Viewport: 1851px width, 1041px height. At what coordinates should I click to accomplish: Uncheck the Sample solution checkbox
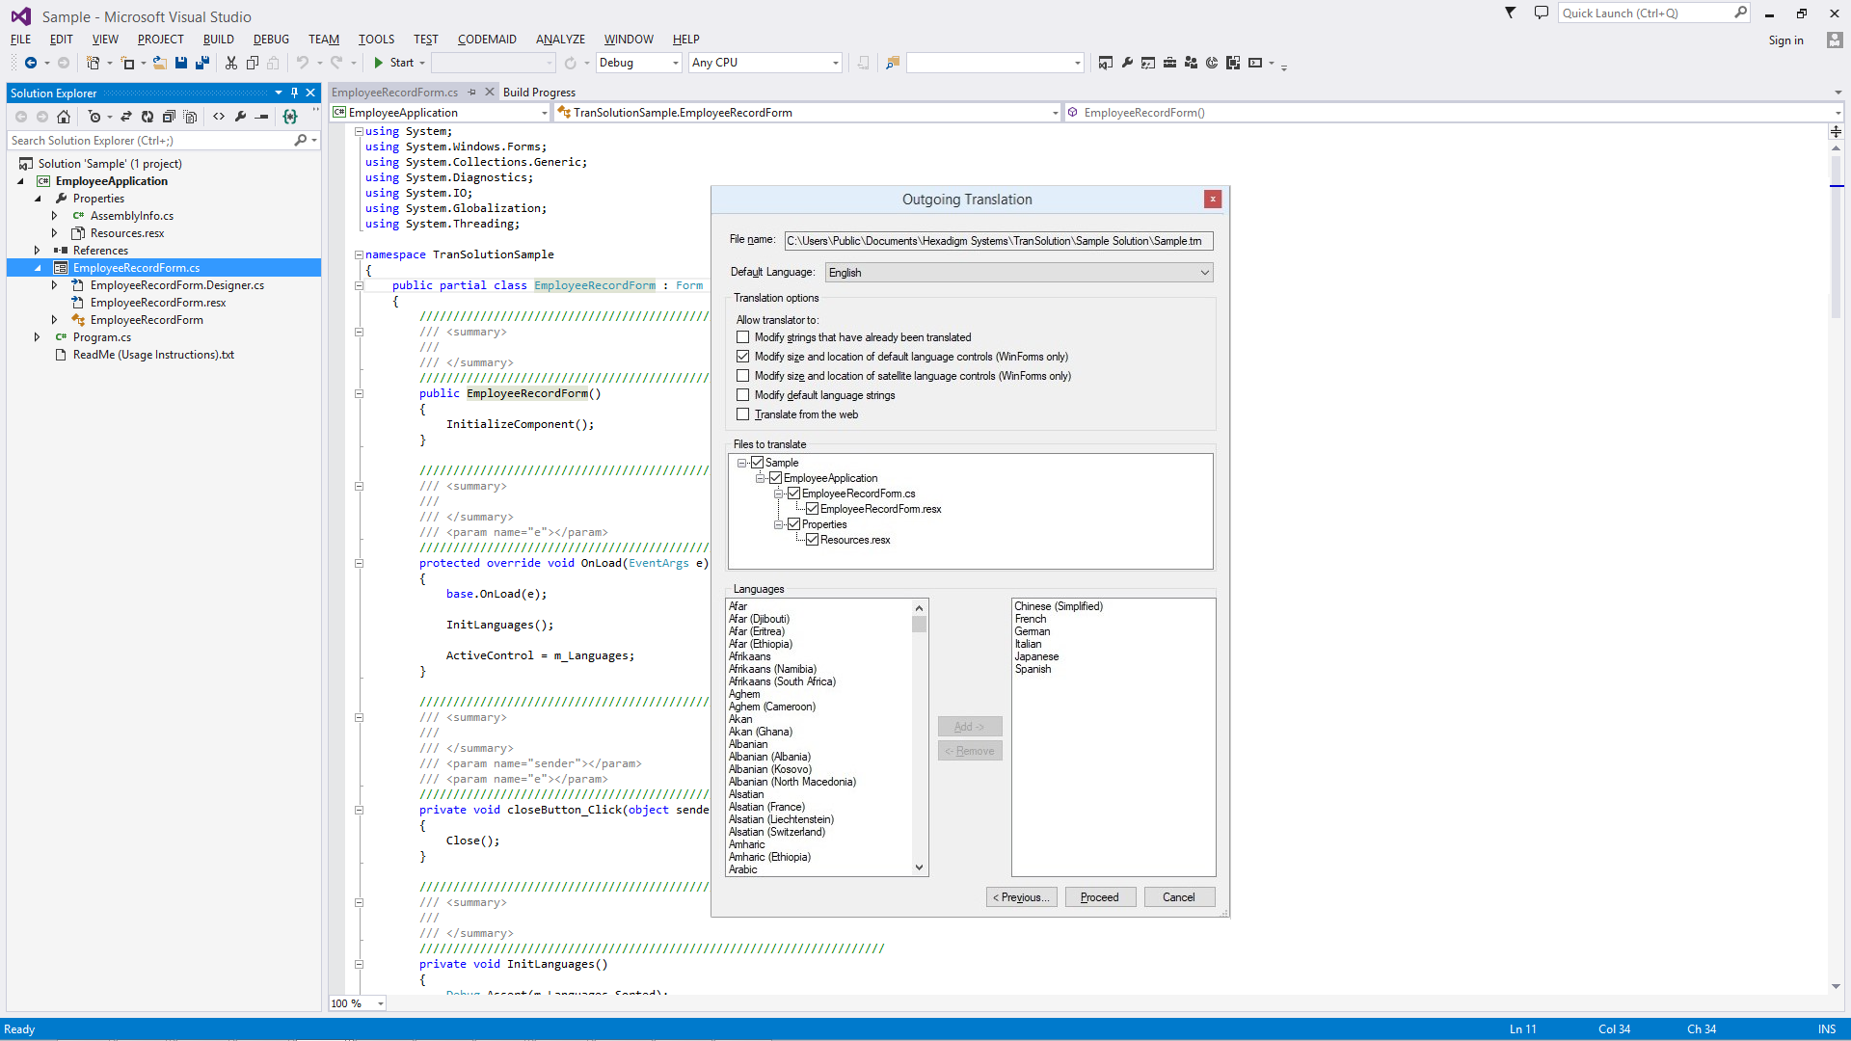pyautogui.click(x=757, y=463)
